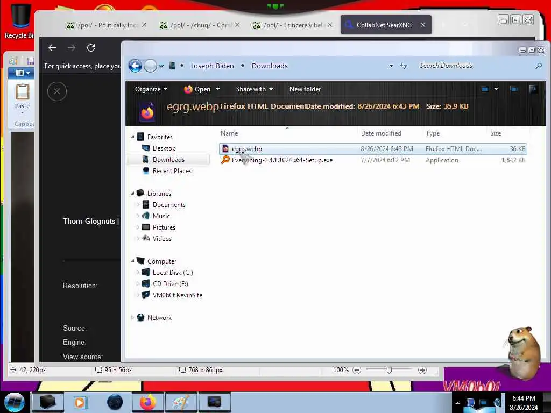Open address bar history dropdown

391,66
